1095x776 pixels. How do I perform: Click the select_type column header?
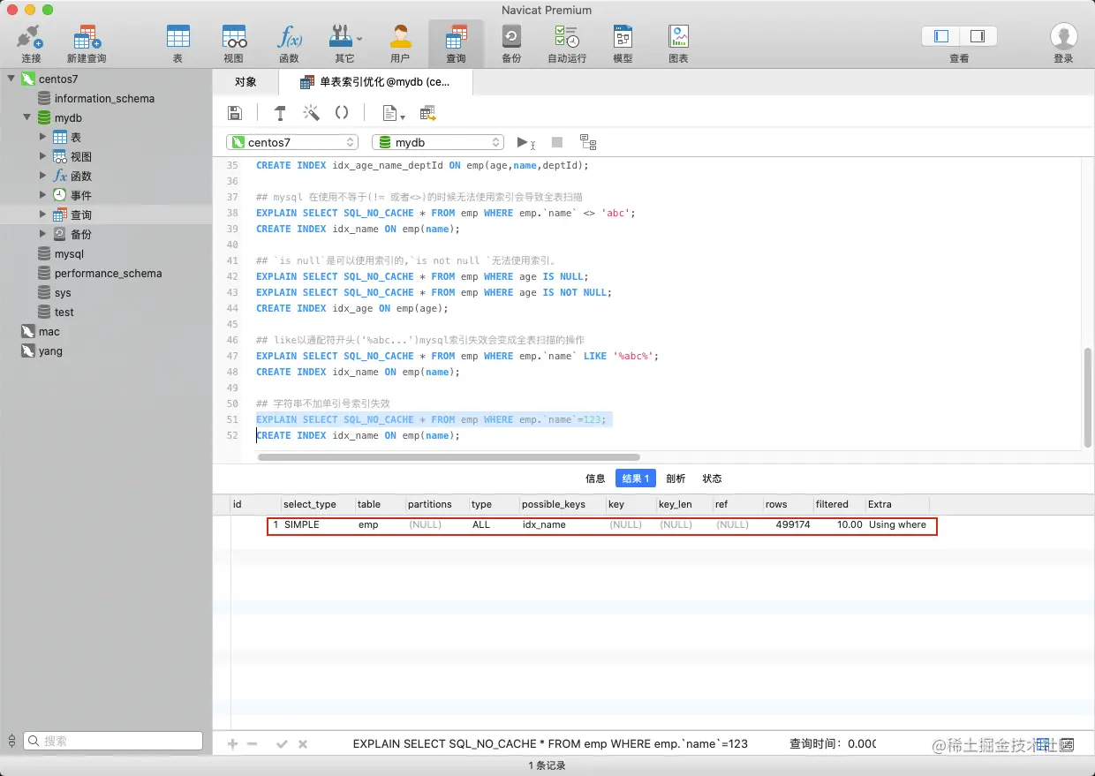317,504
